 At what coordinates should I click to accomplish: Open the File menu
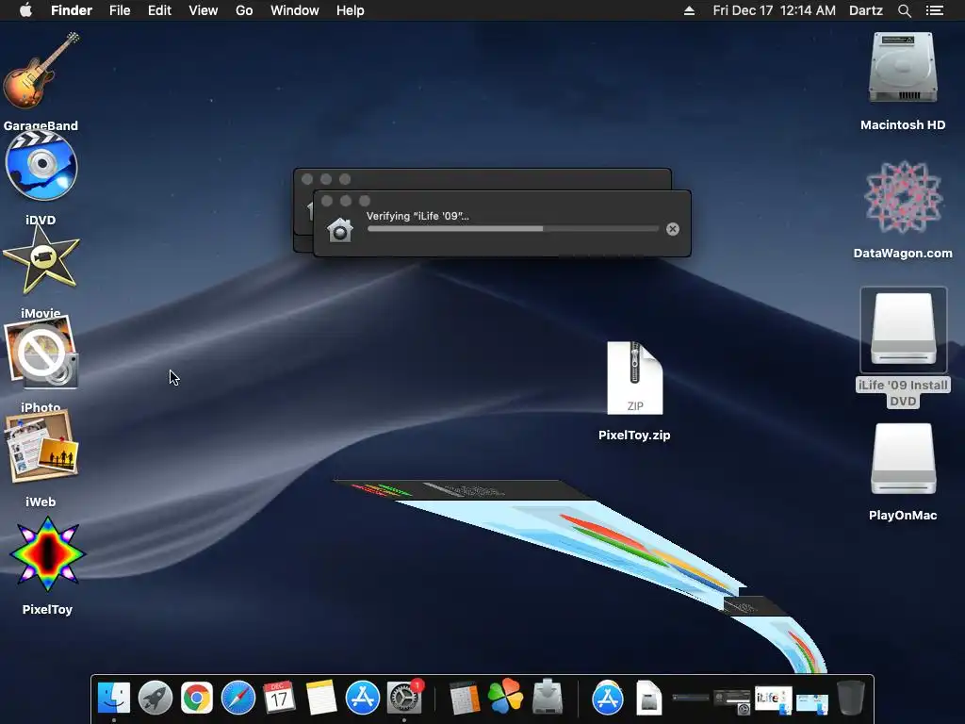[120, 10]
